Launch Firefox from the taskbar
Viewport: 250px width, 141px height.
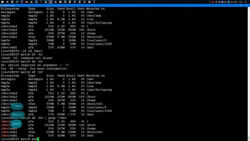(27, 2)
